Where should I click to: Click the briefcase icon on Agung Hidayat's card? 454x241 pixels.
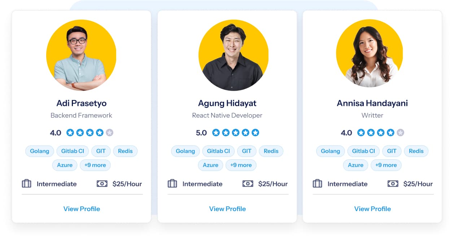[172, 184]
